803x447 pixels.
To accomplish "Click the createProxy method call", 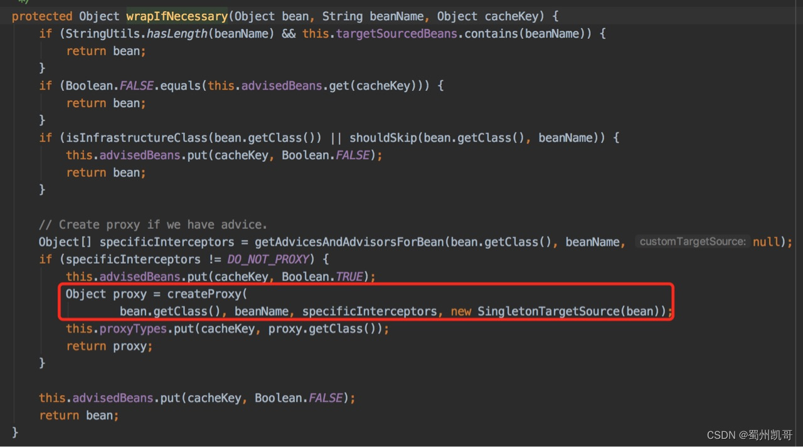I will coord(204,294).
